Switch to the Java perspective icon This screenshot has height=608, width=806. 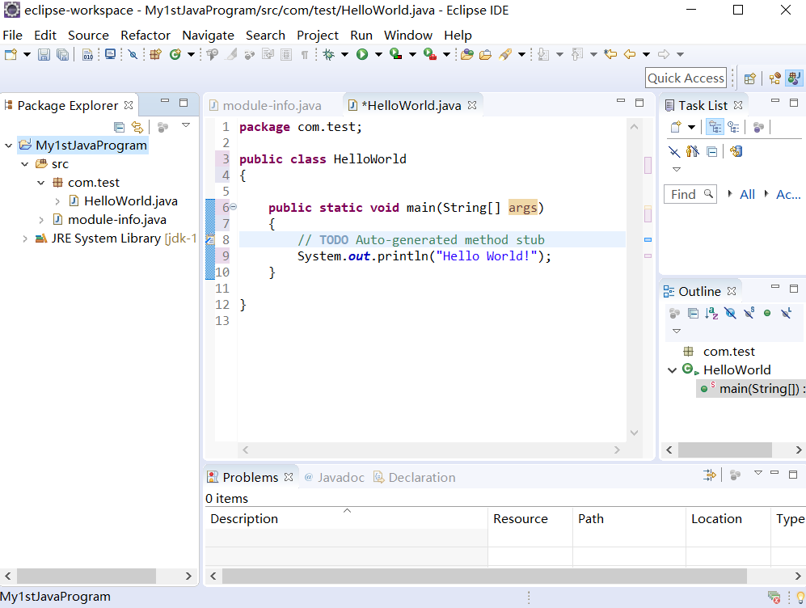tap(794, 78)
